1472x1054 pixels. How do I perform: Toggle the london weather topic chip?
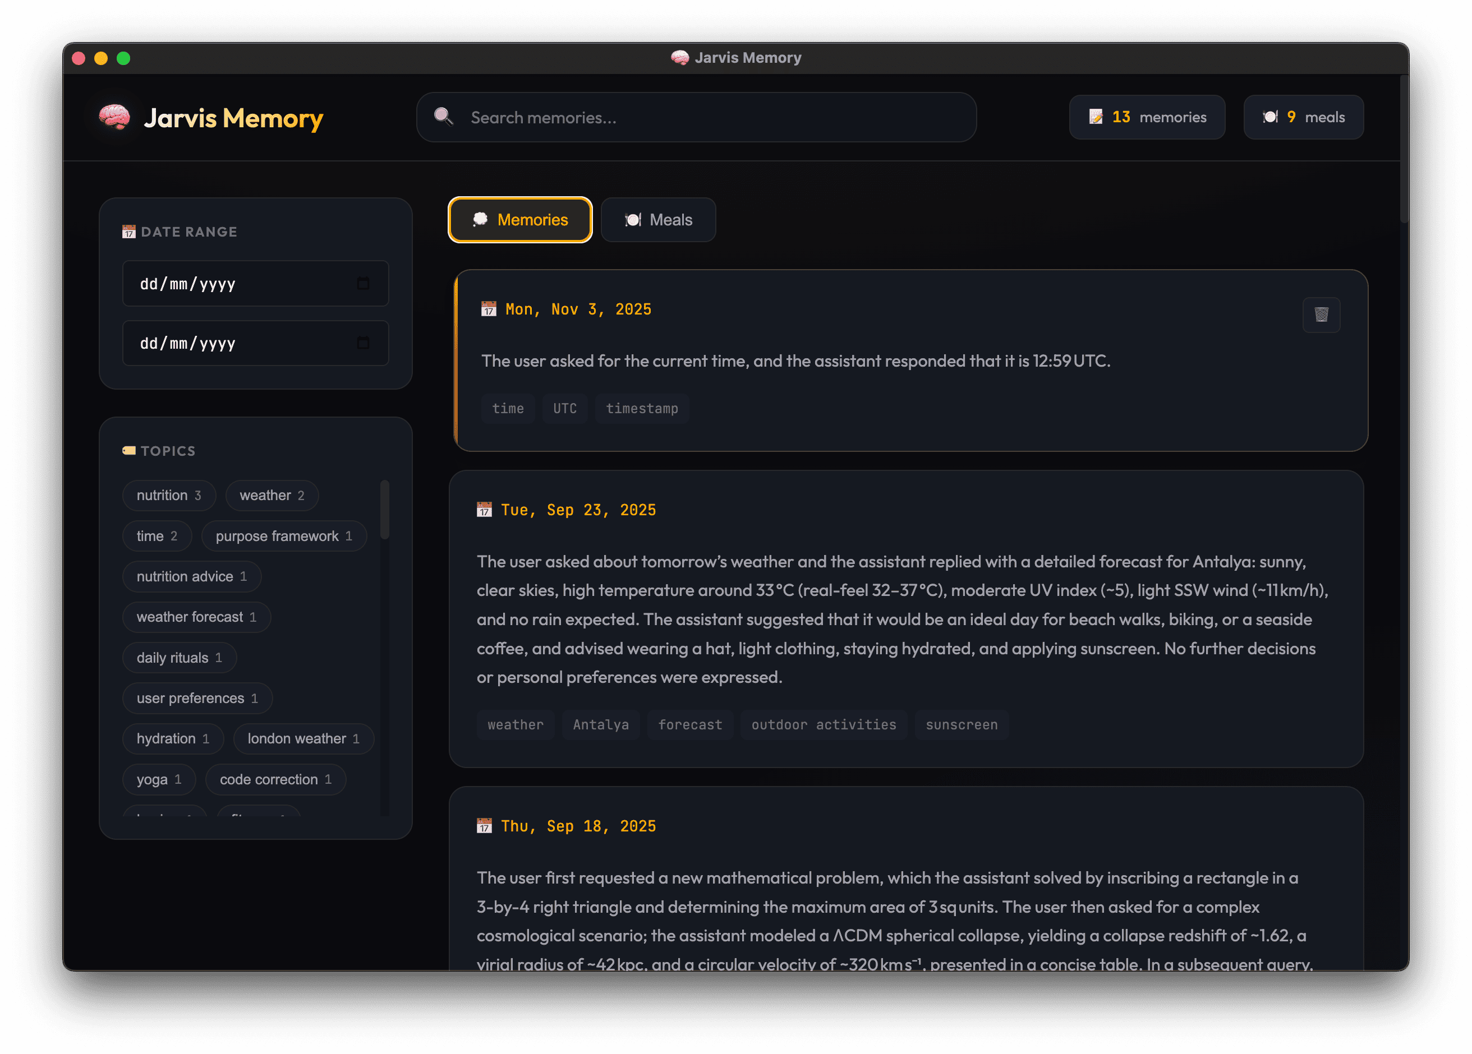pos(303,739)
